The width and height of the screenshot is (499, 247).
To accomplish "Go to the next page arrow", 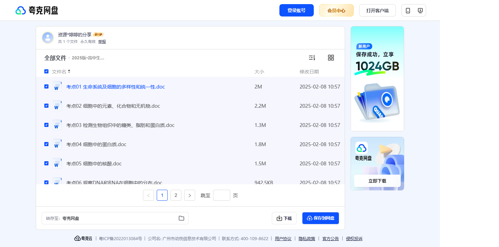I will point(190,195).
